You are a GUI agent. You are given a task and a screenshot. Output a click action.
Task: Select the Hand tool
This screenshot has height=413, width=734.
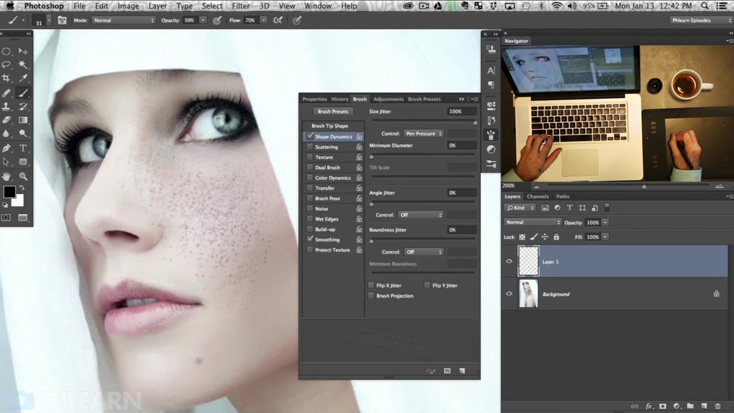tap(7, 177)
